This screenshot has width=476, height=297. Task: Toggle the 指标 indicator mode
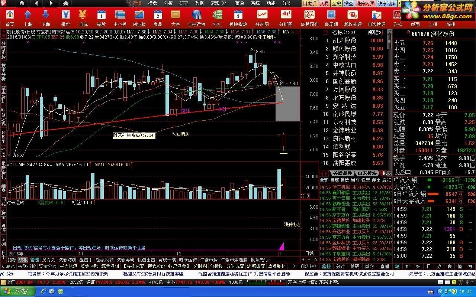click(x=12, y=260)
